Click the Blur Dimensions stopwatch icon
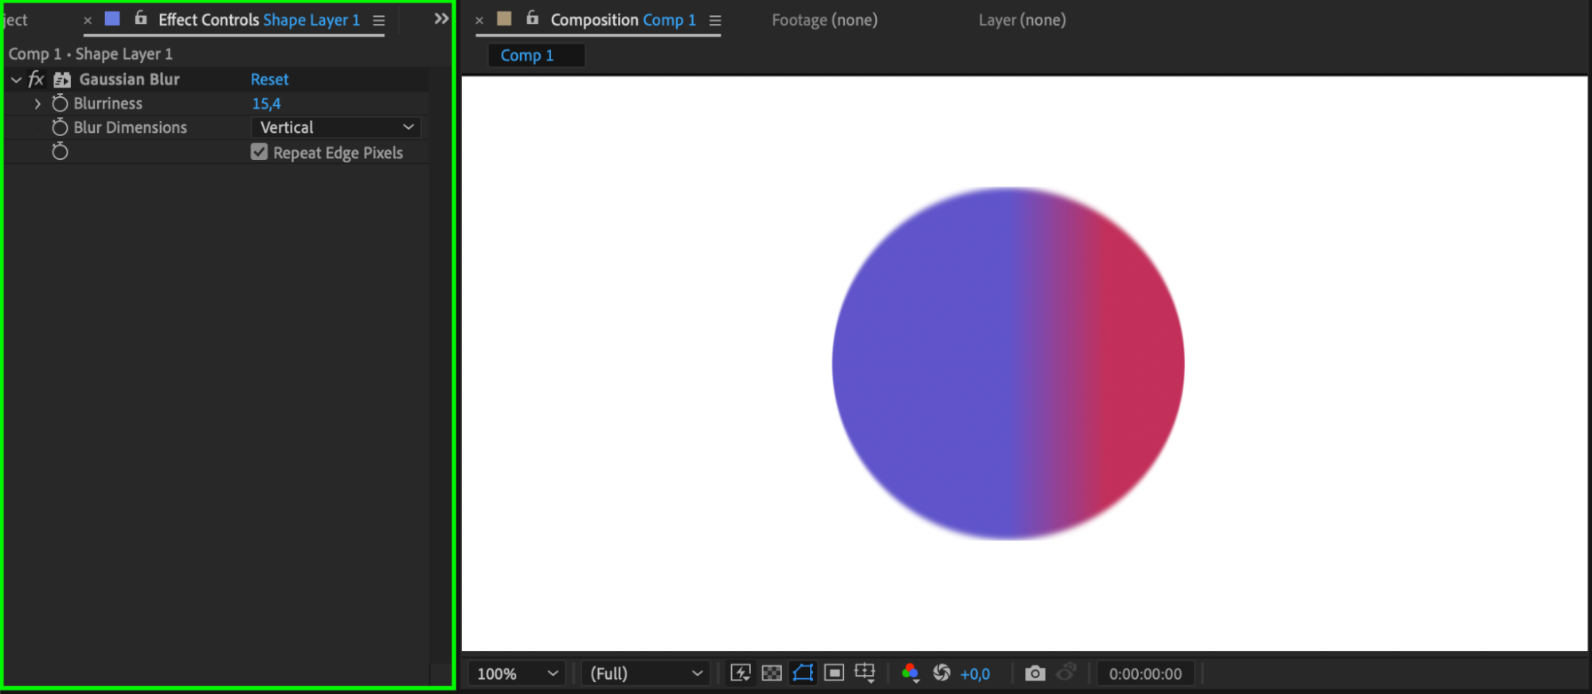This screenshot has height=694, width=1592. (x=60, y=127)
